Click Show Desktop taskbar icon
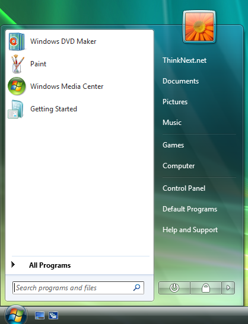 point(40,316)
